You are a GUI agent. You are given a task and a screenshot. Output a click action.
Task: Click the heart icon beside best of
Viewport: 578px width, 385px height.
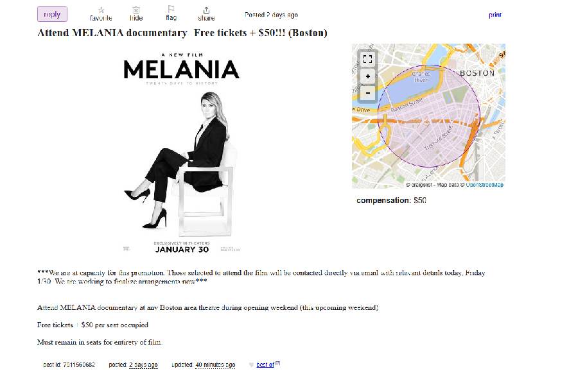(x=251, y=365)
